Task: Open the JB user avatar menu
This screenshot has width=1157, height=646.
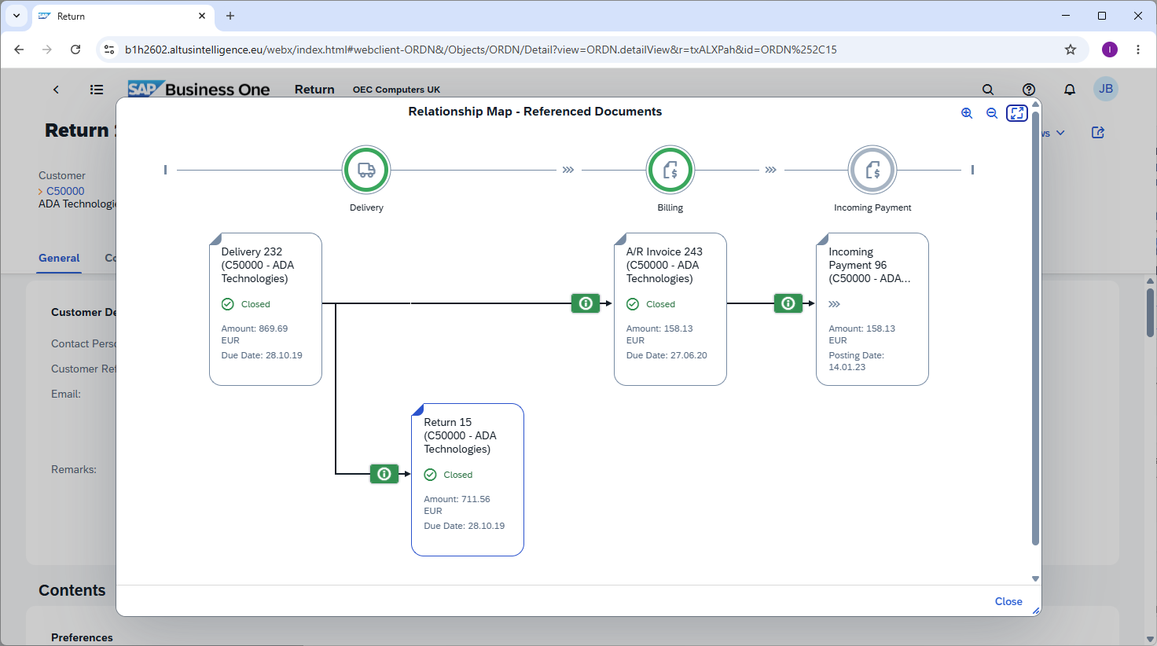Action: (x=1106, y=89)
